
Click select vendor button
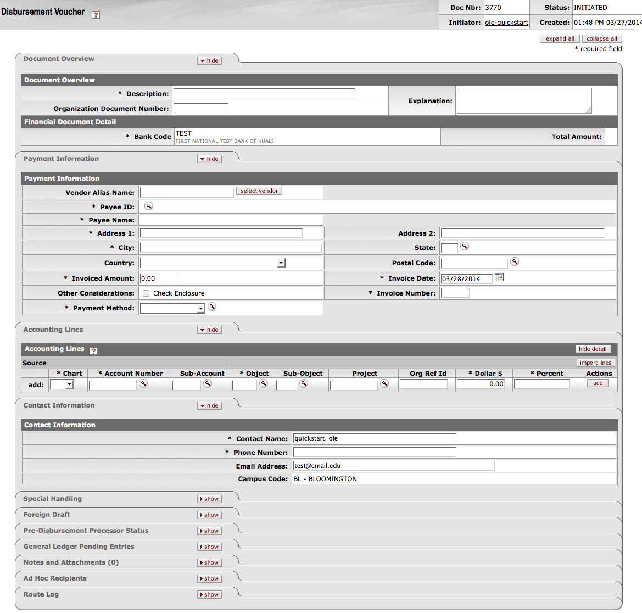[259, 191]
